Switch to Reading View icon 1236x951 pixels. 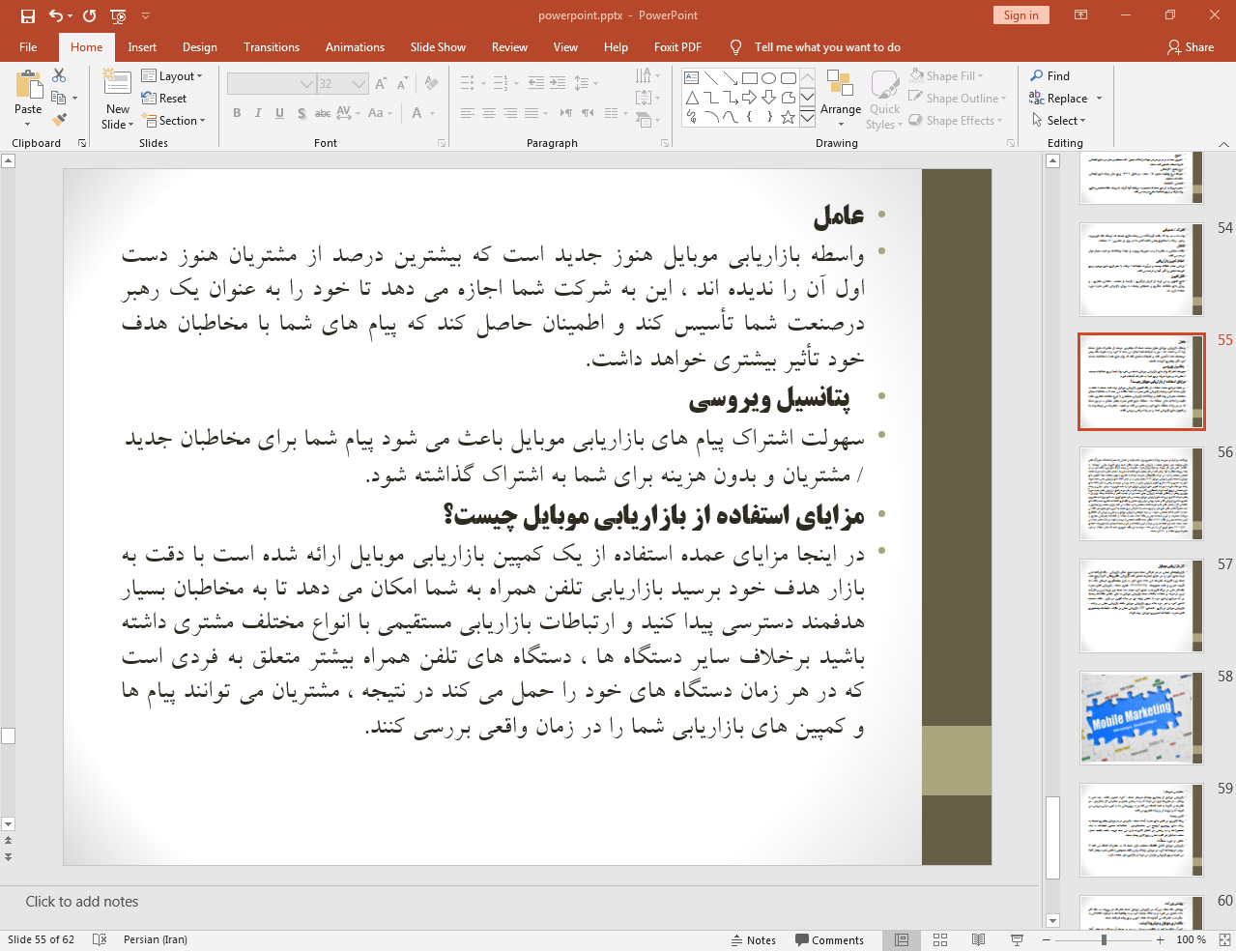[978, 939]
